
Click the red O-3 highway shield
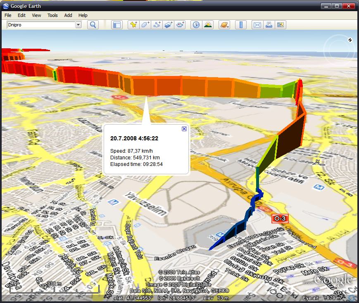click(x=280, y=218)
